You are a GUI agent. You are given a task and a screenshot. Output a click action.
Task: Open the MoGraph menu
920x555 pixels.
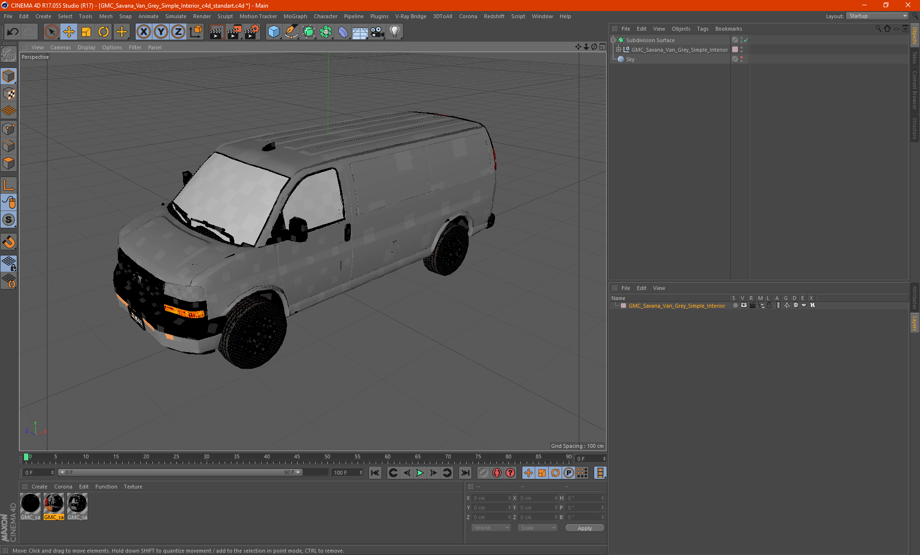[295, 16]
